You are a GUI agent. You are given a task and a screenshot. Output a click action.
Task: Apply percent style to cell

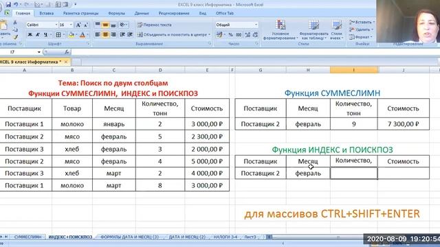(x=231, y=35)
